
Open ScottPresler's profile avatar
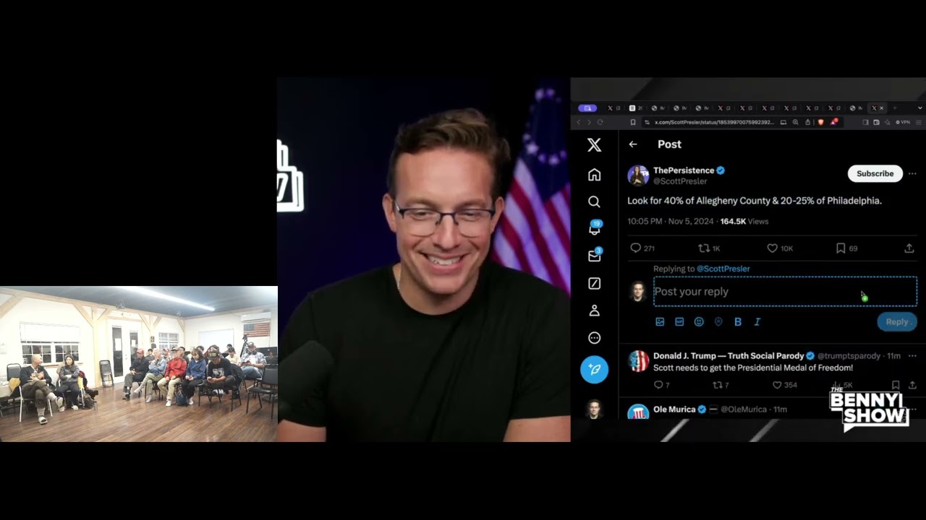coord(638,175)
